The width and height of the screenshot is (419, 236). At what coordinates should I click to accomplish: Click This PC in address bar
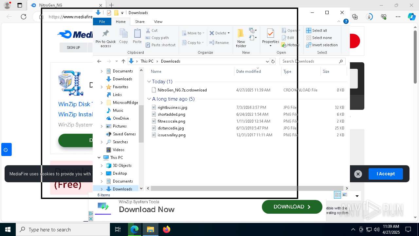click(x=147, y=61)
